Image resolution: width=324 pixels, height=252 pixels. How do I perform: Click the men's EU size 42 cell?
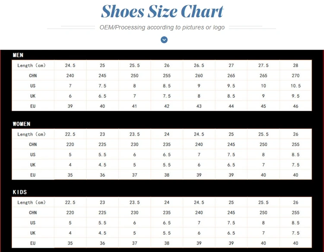click(x=167, y=106)
